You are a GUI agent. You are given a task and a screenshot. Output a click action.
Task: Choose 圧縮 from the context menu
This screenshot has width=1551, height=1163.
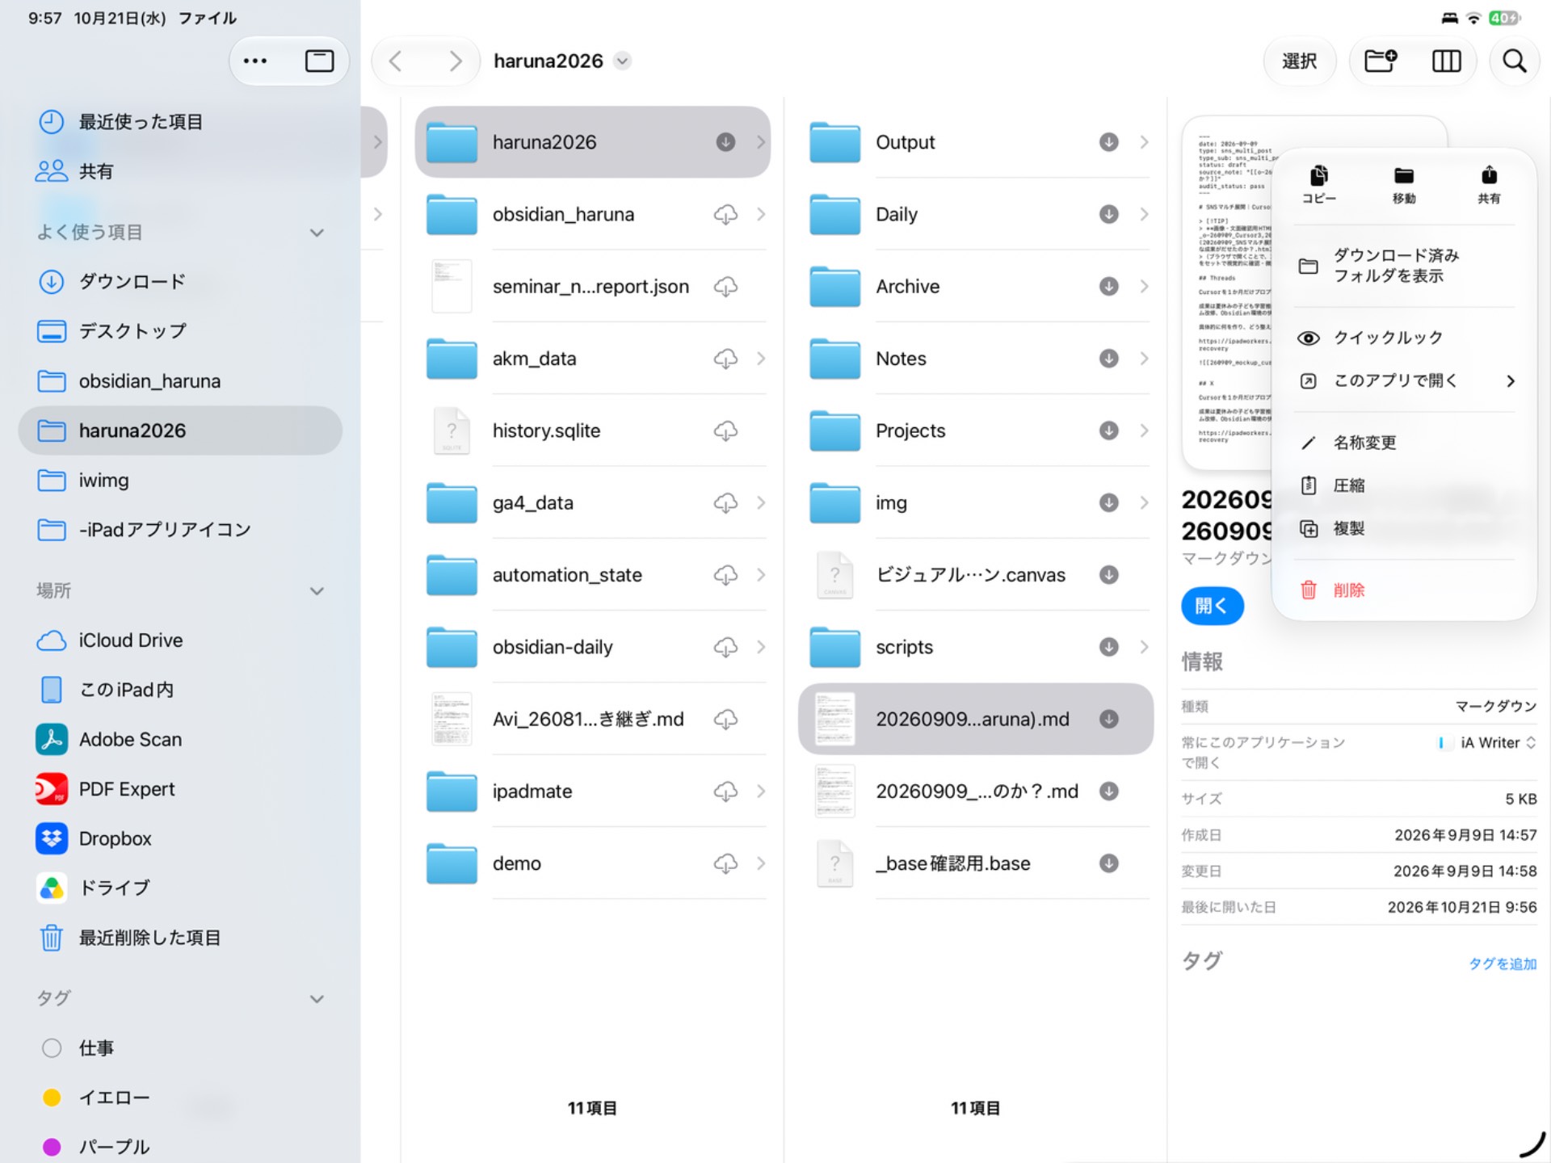[x=1406, y=485]
